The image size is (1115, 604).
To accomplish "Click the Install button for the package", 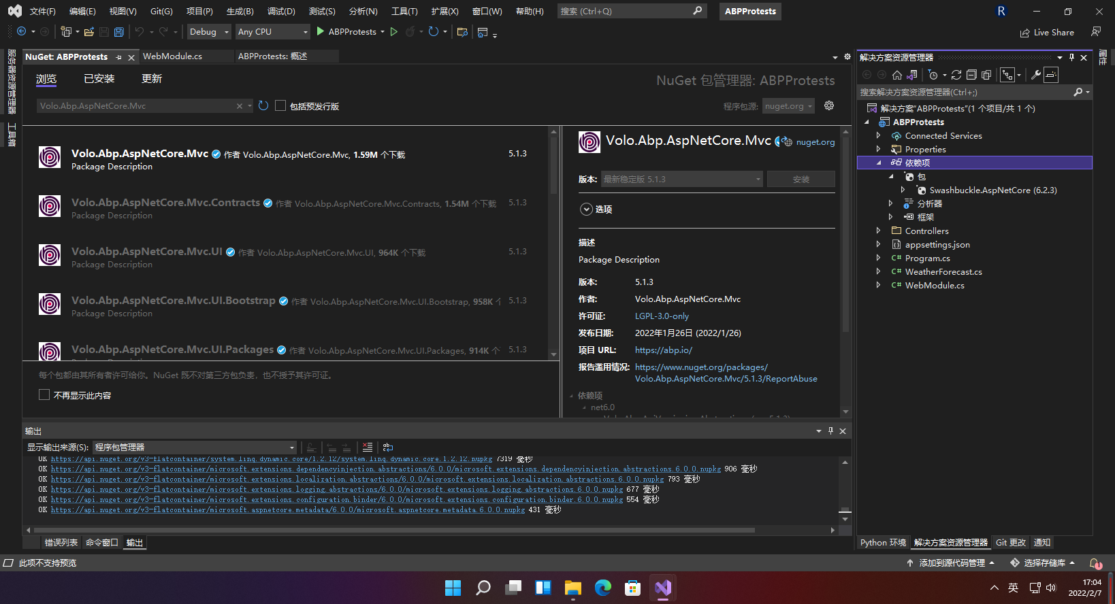I will pos(801,180).
